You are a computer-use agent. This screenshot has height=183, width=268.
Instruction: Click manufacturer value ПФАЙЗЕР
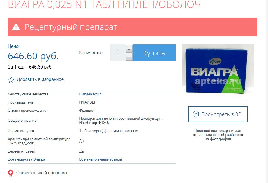88,102
